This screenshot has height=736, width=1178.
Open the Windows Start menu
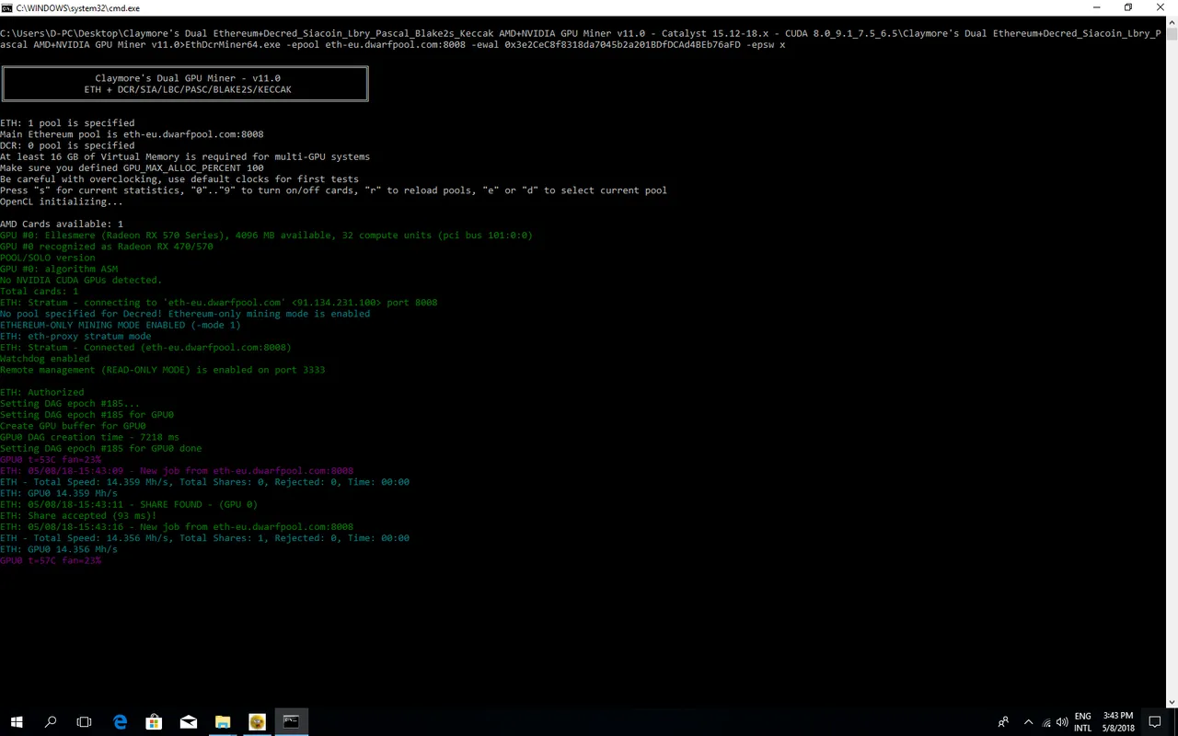[17, 722]
